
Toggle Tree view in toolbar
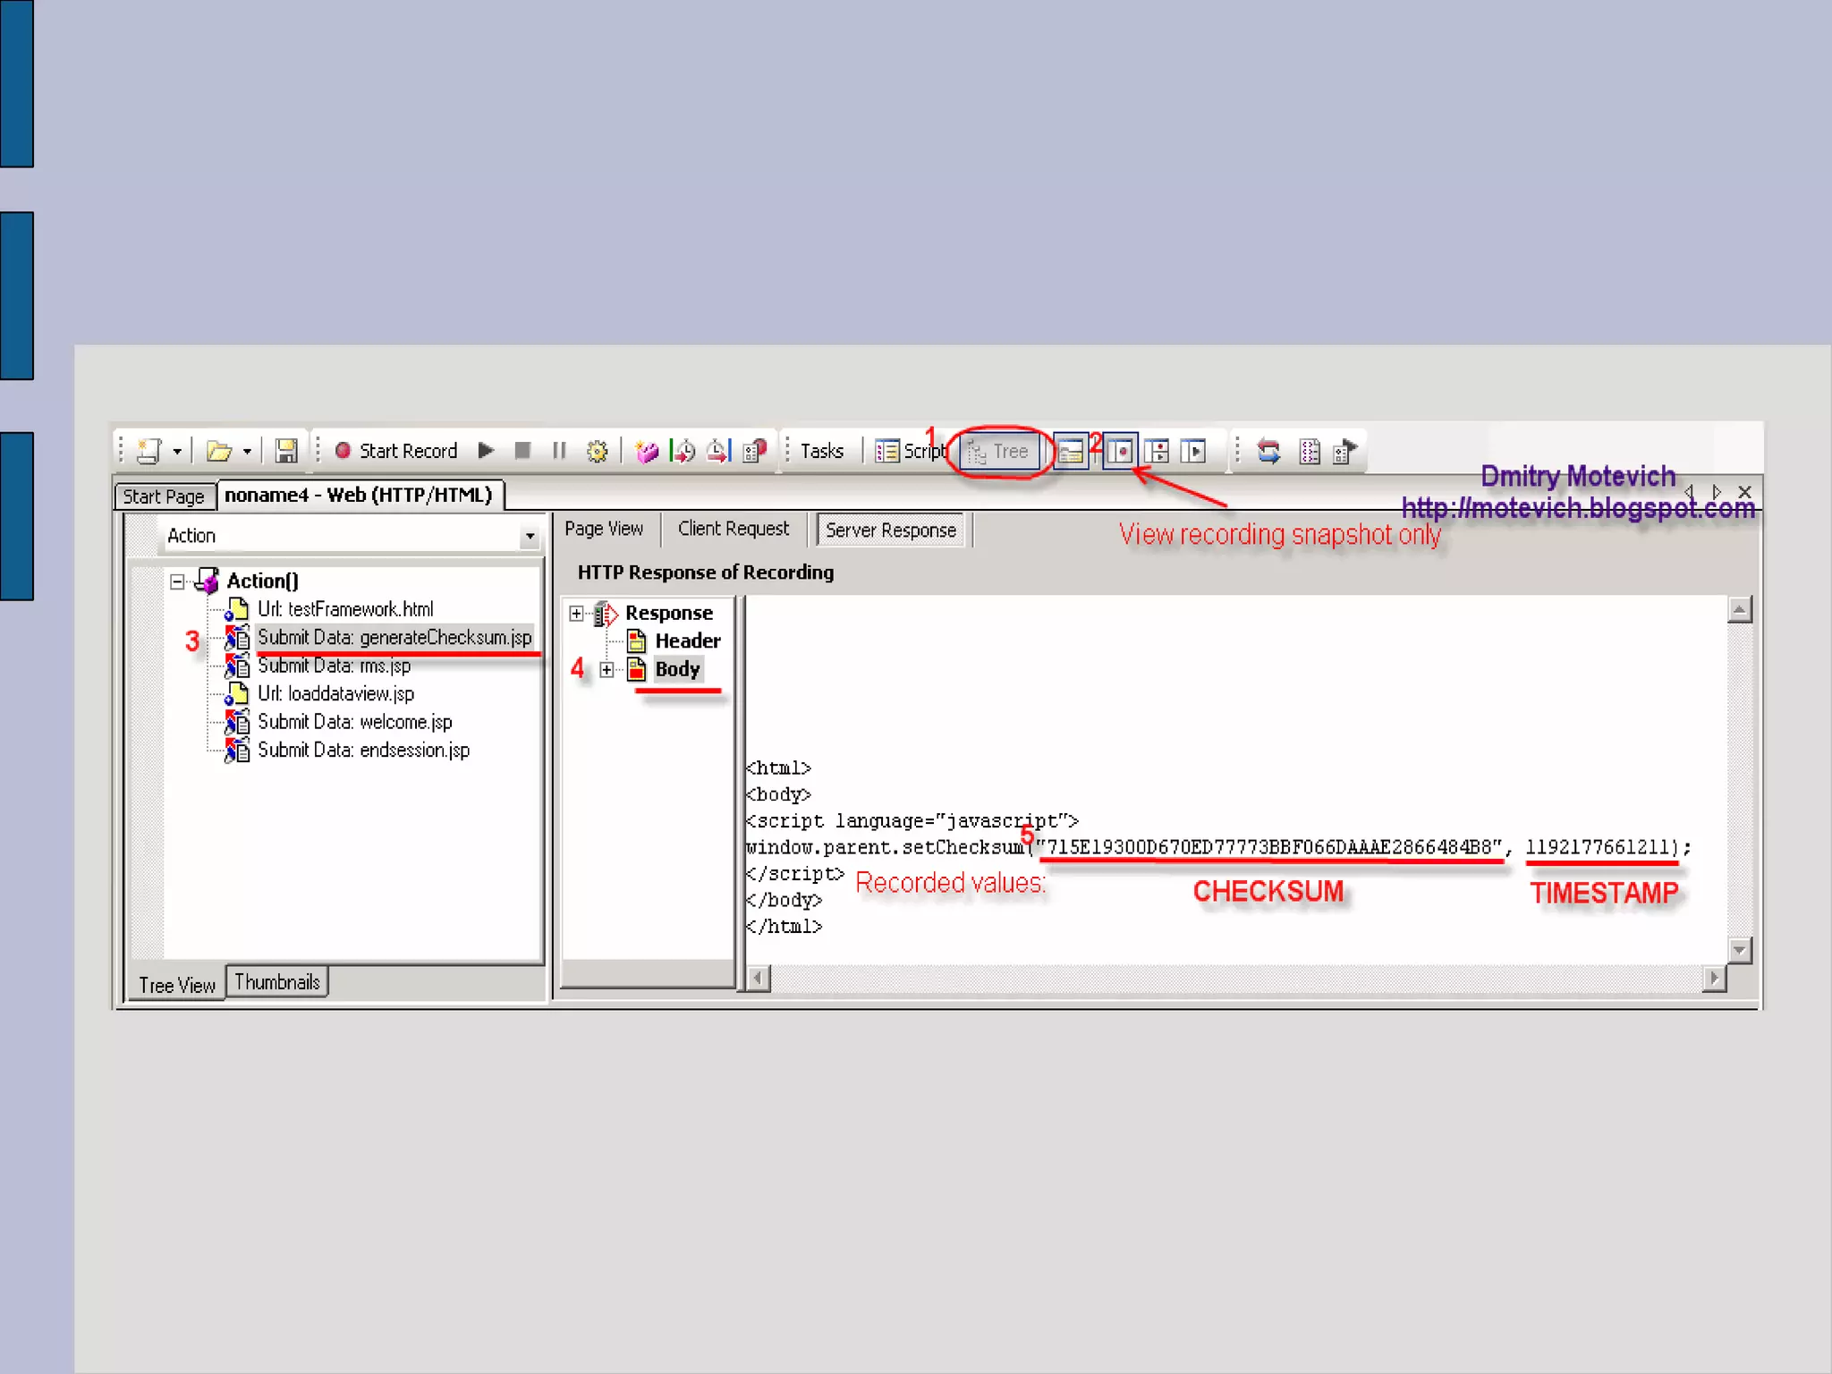(1000, 452)
